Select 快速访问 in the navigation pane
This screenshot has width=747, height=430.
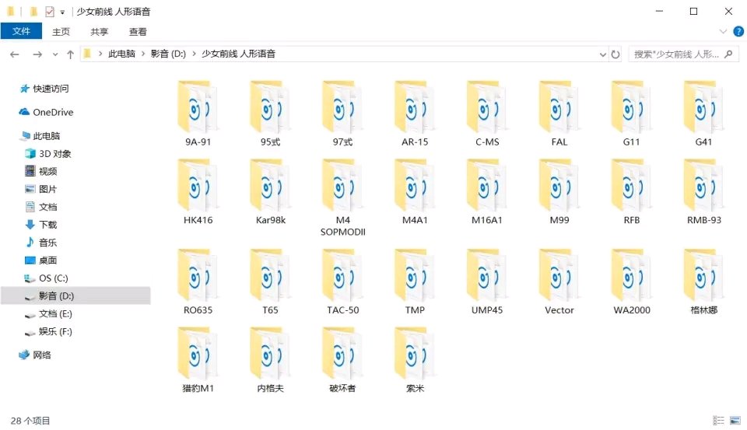click(44, 89)
